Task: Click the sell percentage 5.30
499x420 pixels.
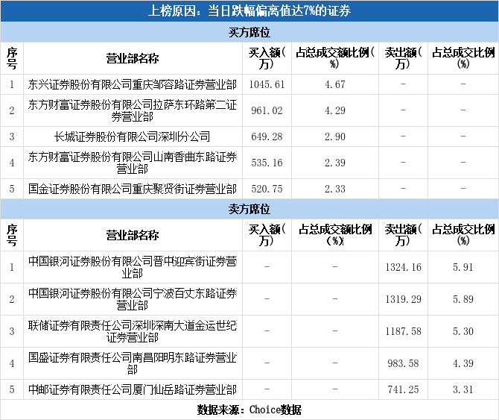Action: pyautogui.click(x=463, y=331)
